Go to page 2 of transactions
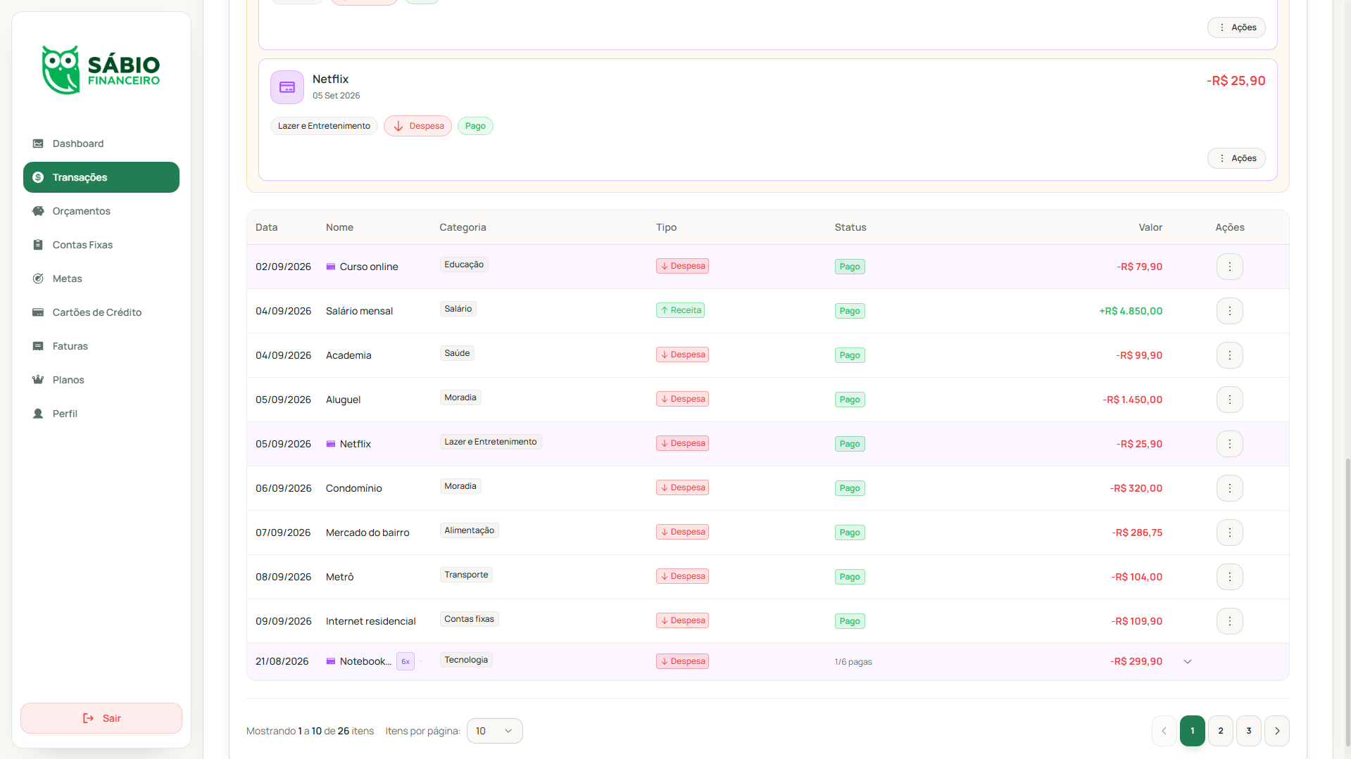1351x759 pixels. [1220, 731]
